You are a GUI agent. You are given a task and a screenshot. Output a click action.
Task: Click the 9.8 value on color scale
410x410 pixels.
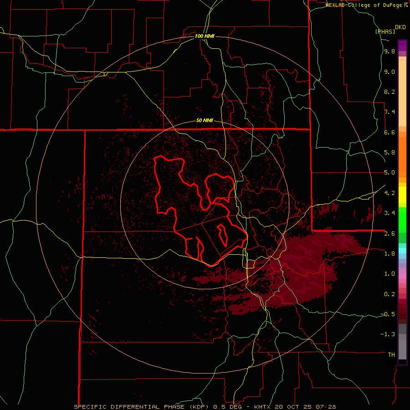(x=389, y=51)
